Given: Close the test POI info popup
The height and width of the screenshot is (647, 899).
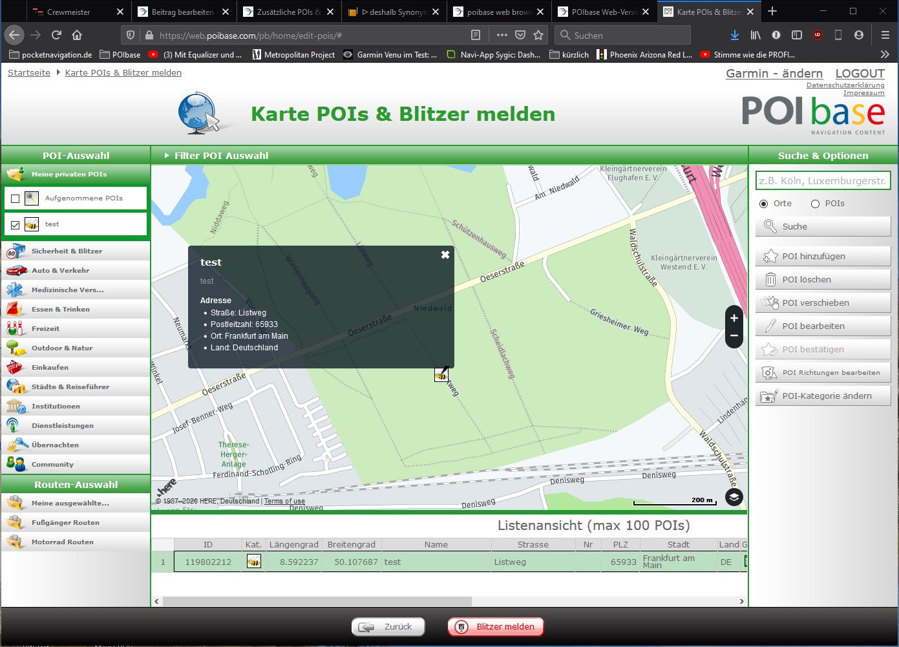Looking at the screenshot, I should (445, 255).
